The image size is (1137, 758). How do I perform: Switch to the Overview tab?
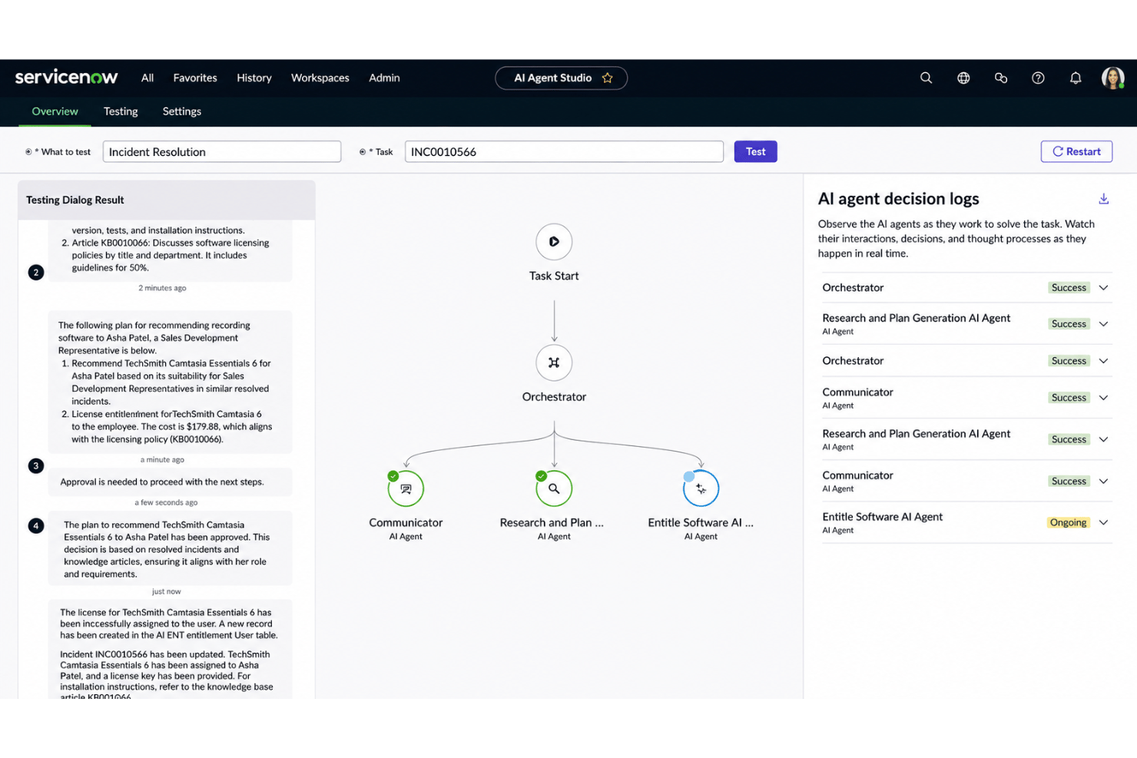click(x=55, y=111)
